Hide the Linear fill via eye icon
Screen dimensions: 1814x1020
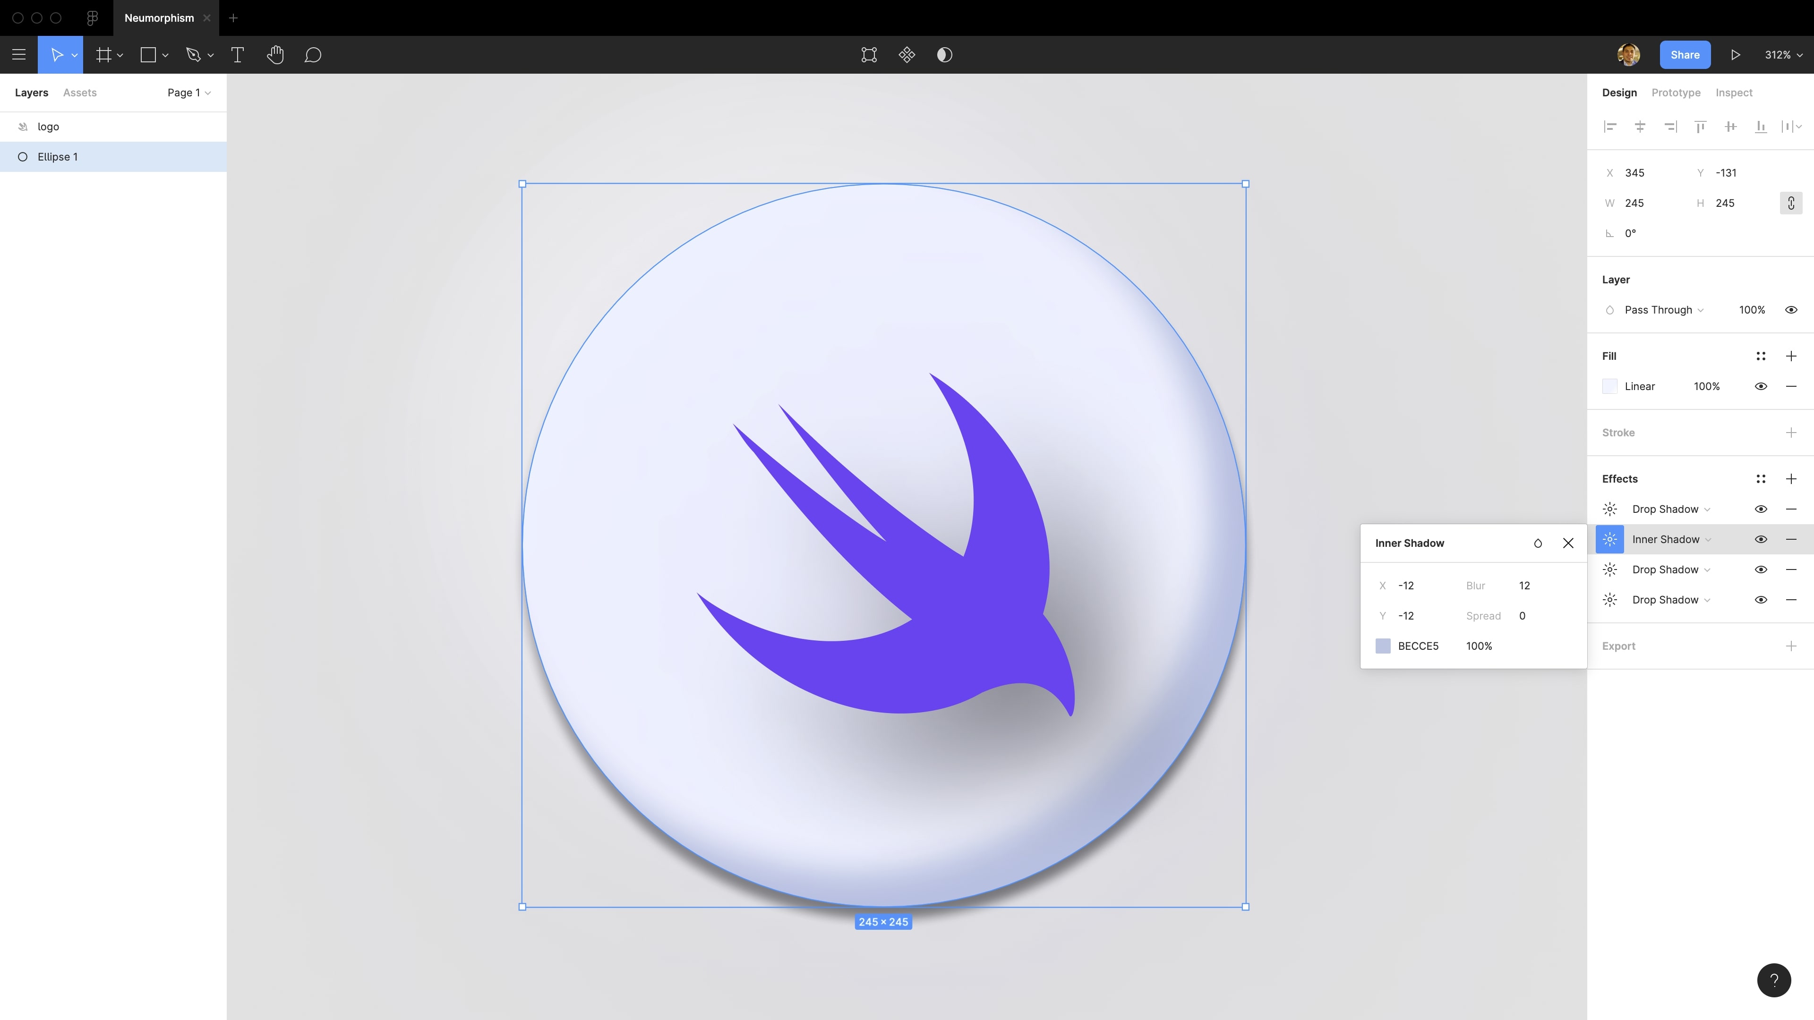1761,386
